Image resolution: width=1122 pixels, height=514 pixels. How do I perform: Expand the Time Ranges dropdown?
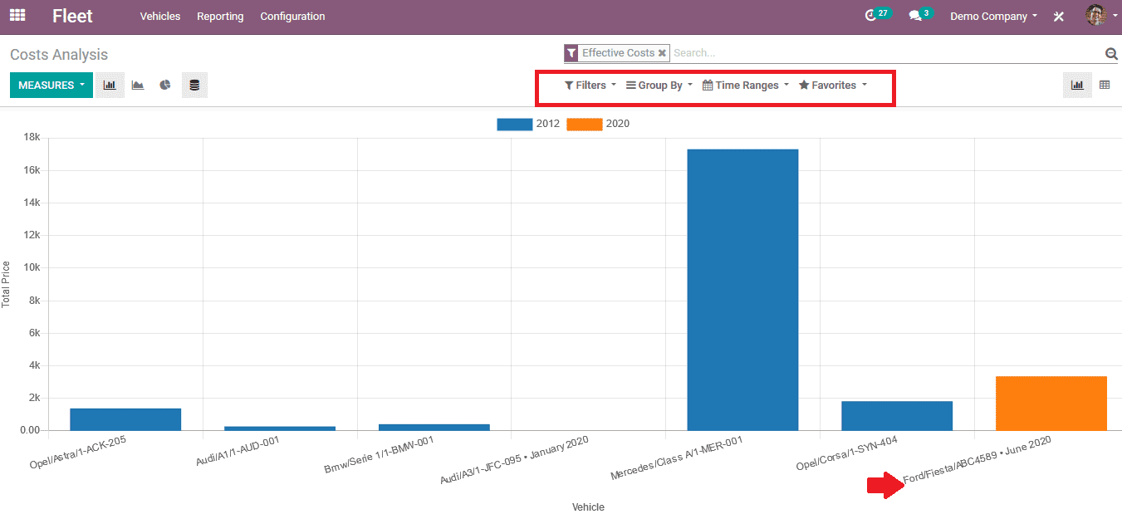(x=746, y=86)
